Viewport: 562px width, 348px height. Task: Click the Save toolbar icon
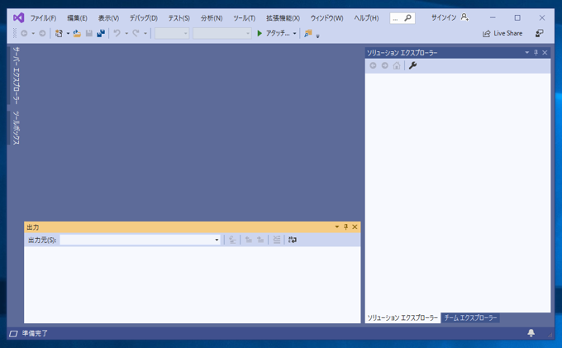click(x=89, y=33)
